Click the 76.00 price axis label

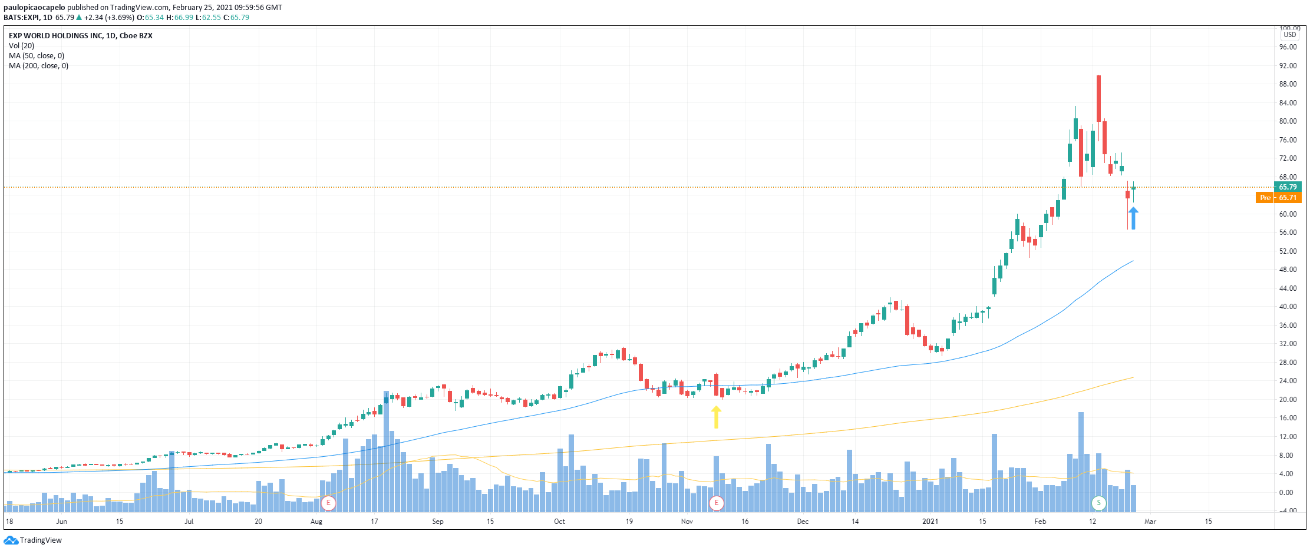click(1288, 140)
